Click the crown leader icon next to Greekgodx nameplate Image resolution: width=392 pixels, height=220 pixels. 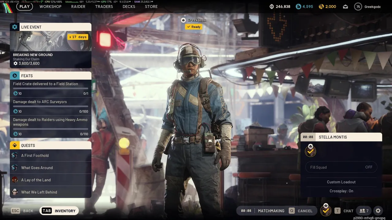[183, 20]
